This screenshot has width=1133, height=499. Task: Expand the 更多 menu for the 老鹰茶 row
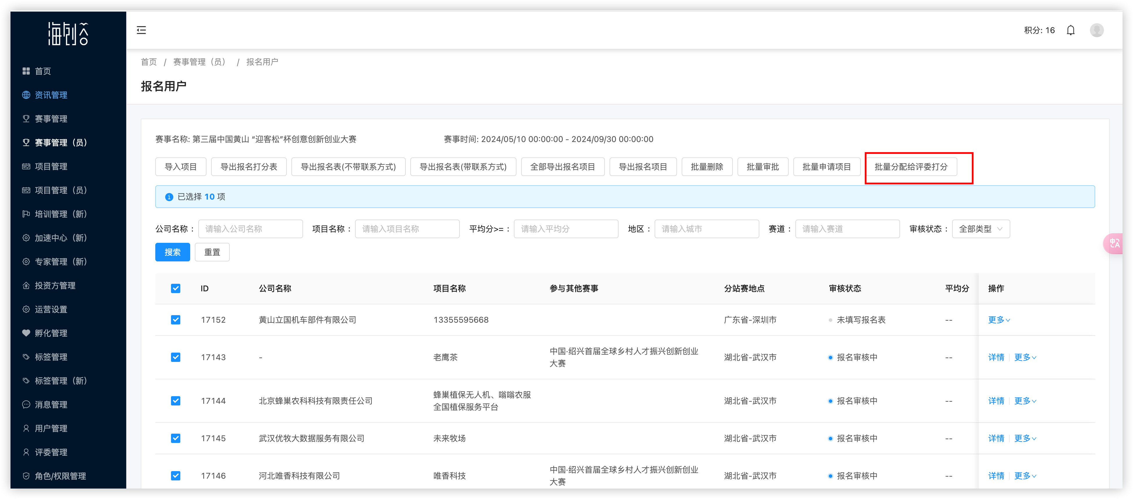point(1025,358)
